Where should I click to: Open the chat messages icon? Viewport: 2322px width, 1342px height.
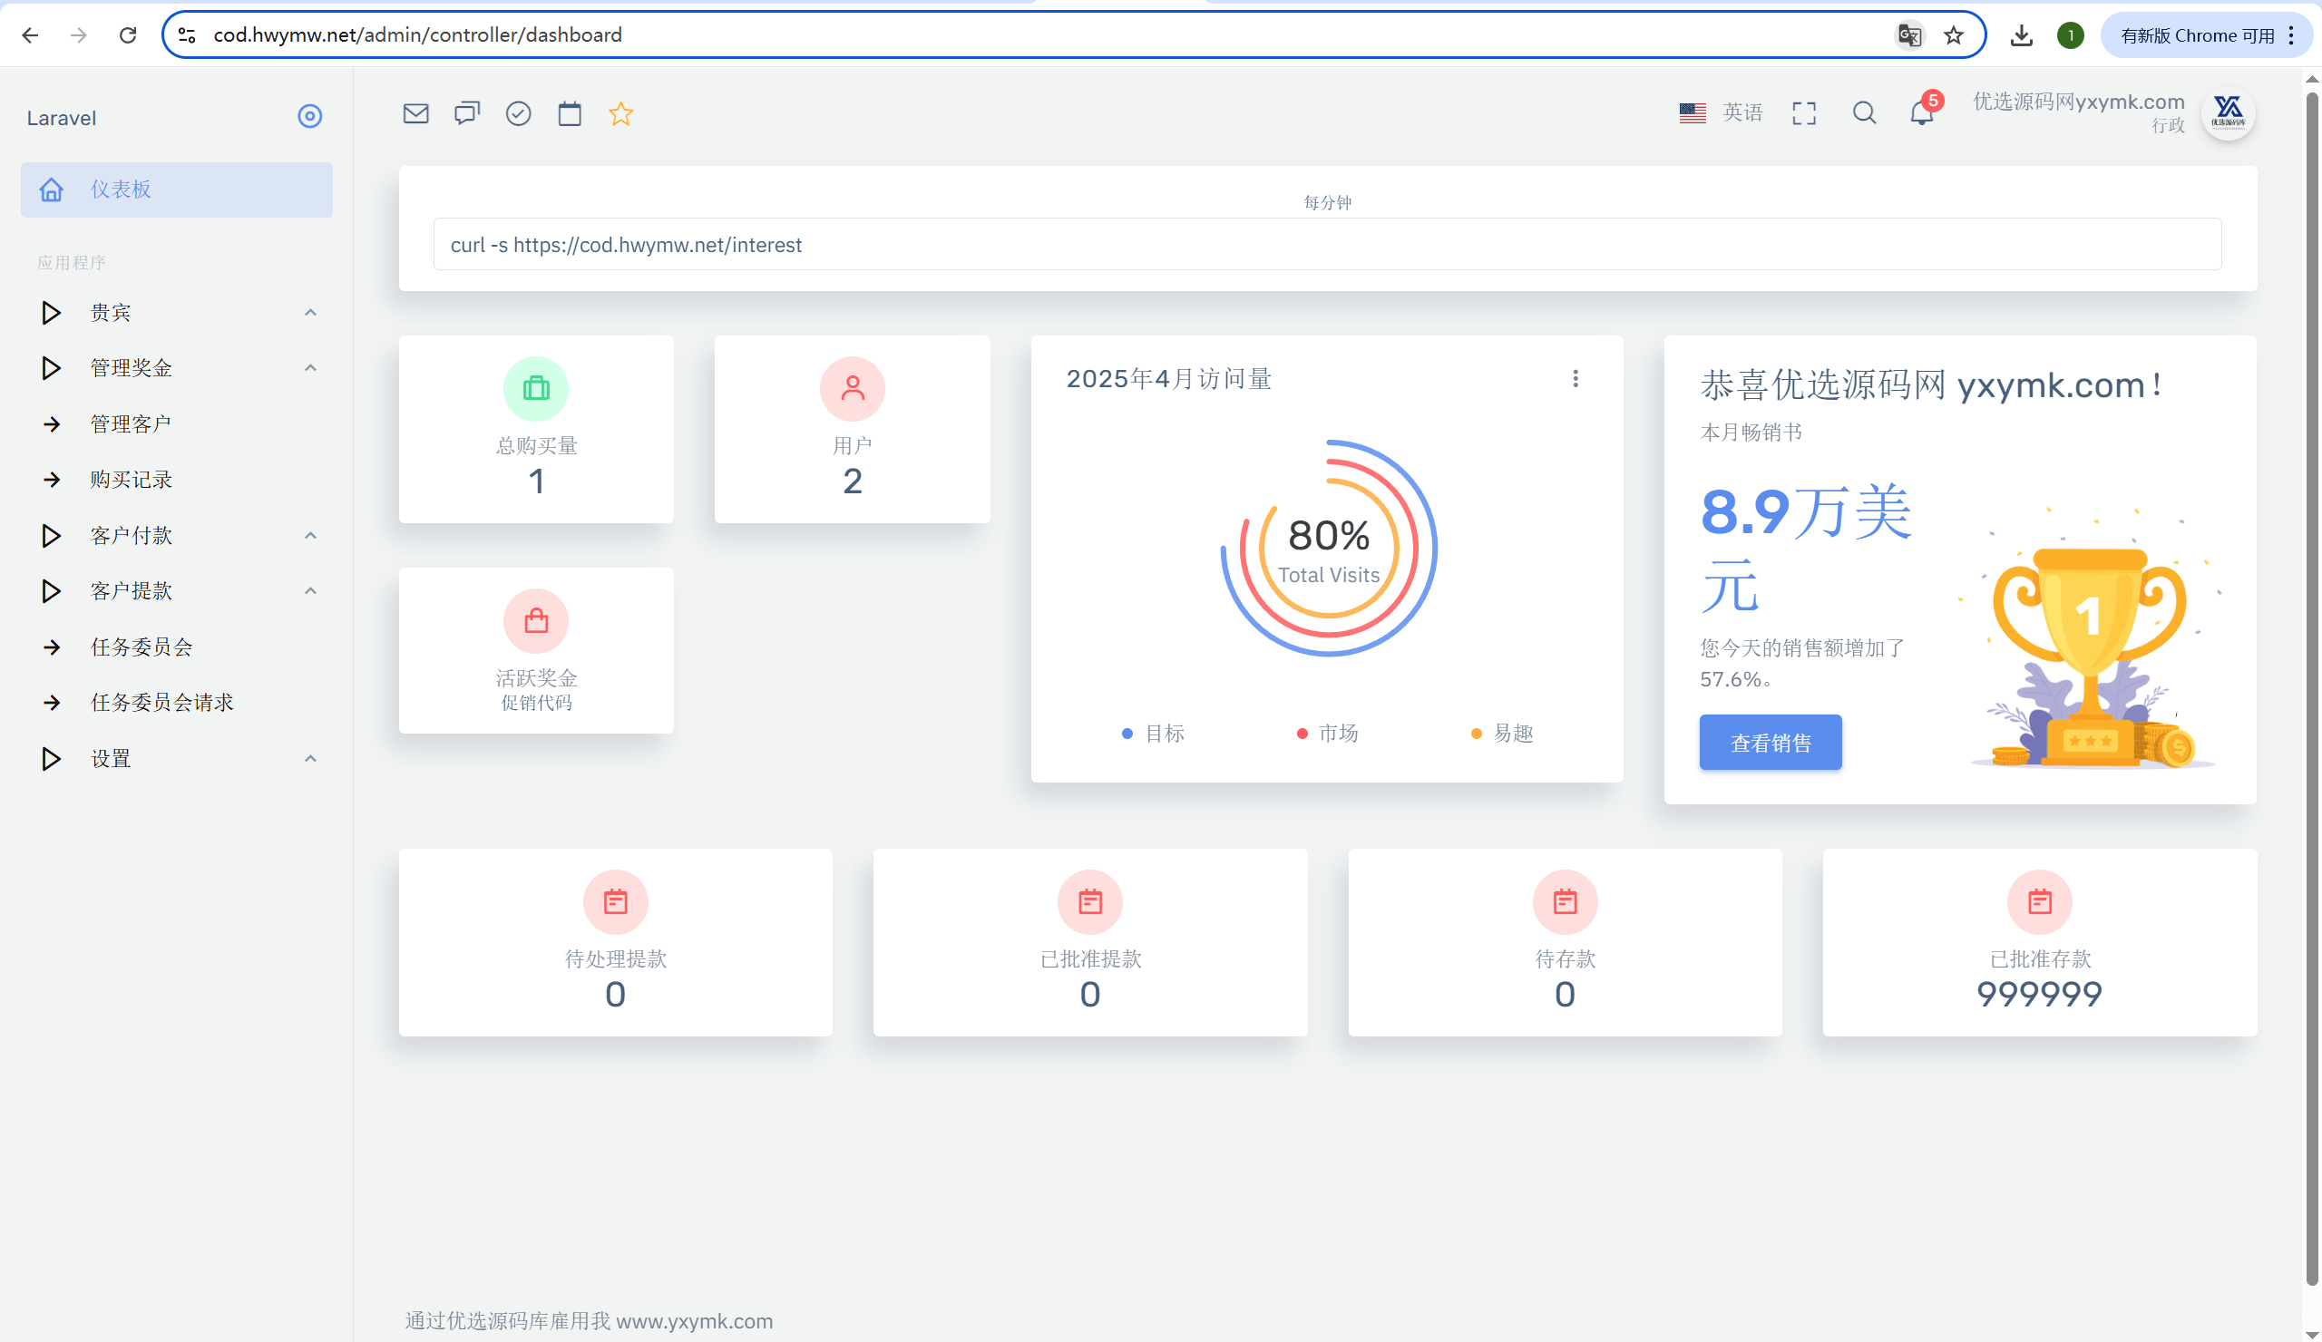[467, 113]
